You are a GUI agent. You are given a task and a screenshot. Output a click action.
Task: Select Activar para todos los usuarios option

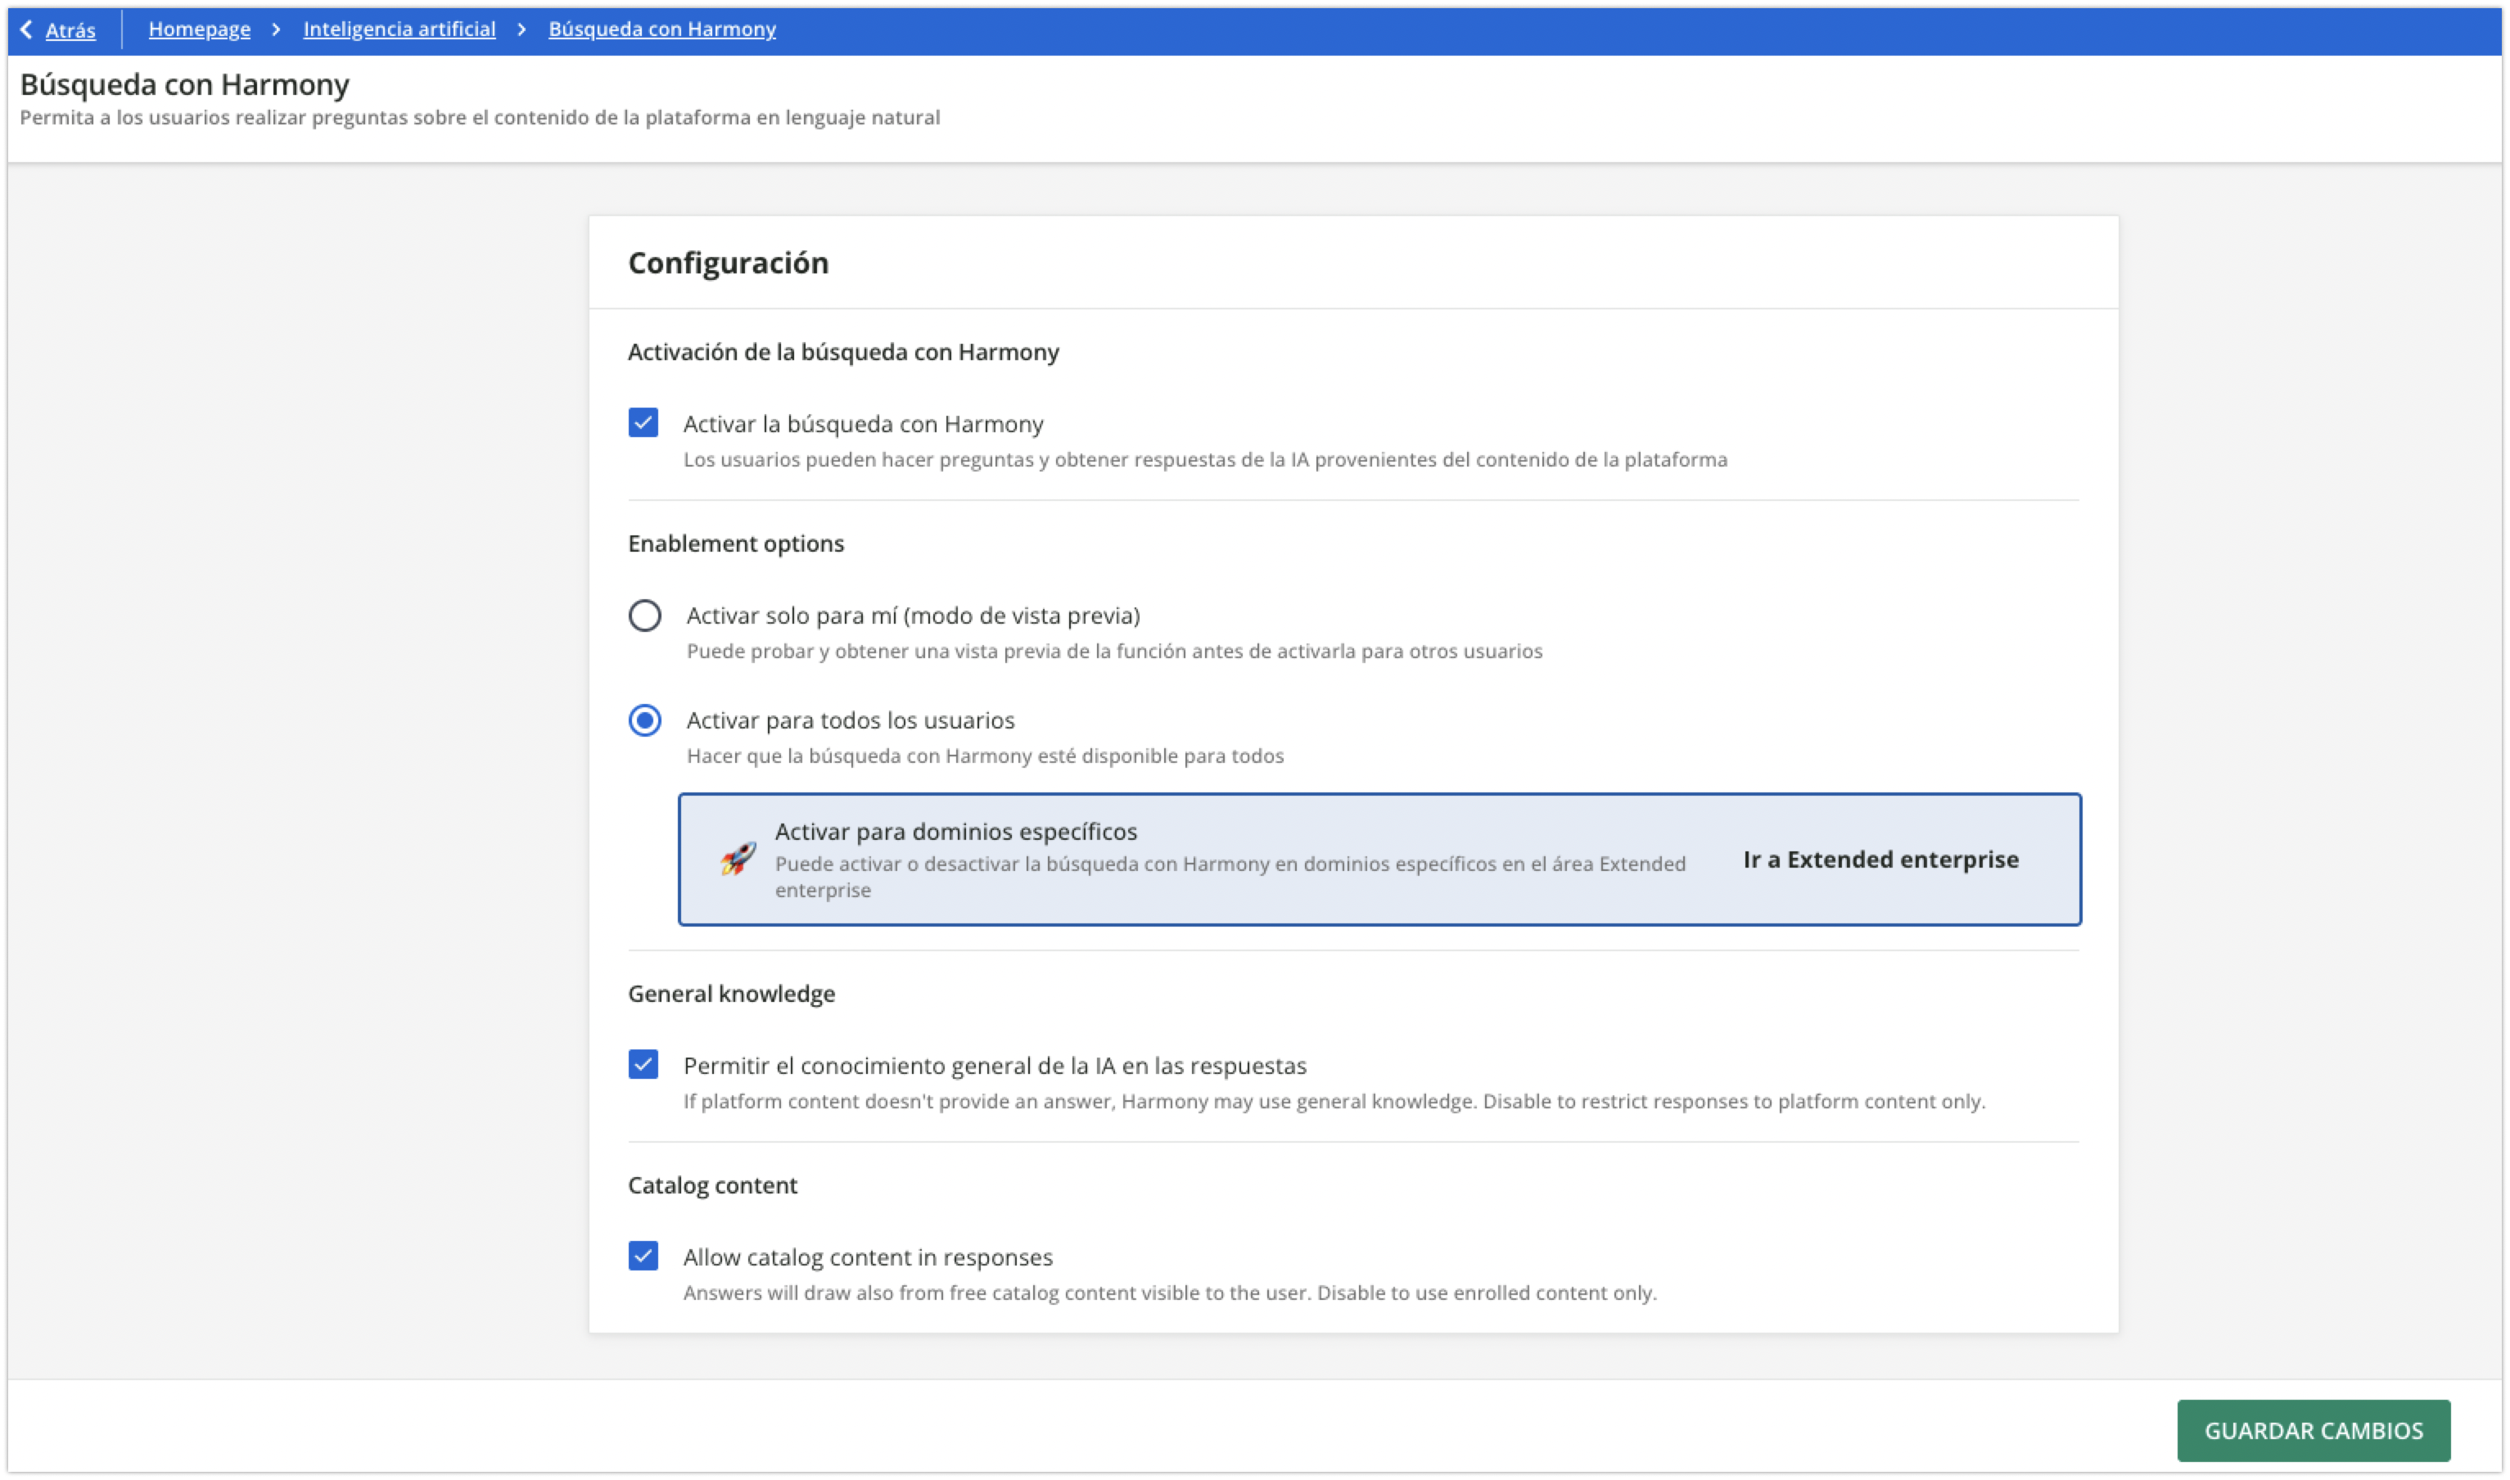645,719
